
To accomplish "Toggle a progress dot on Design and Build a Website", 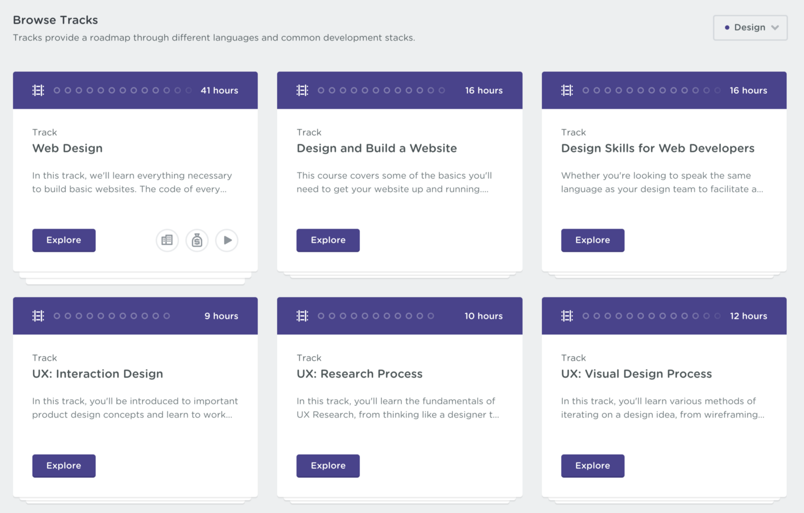I will [x=320, y=90].
